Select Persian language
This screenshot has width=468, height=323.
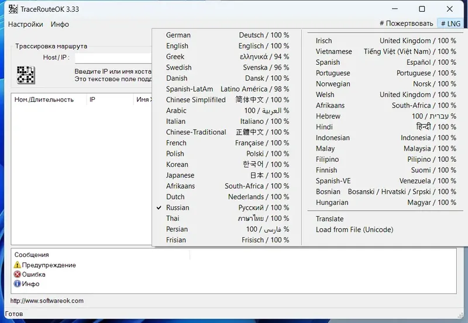(x=227, y=229)
